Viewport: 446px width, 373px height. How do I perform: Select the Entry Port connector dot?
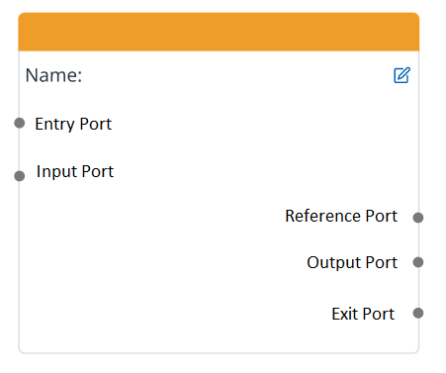20,123
